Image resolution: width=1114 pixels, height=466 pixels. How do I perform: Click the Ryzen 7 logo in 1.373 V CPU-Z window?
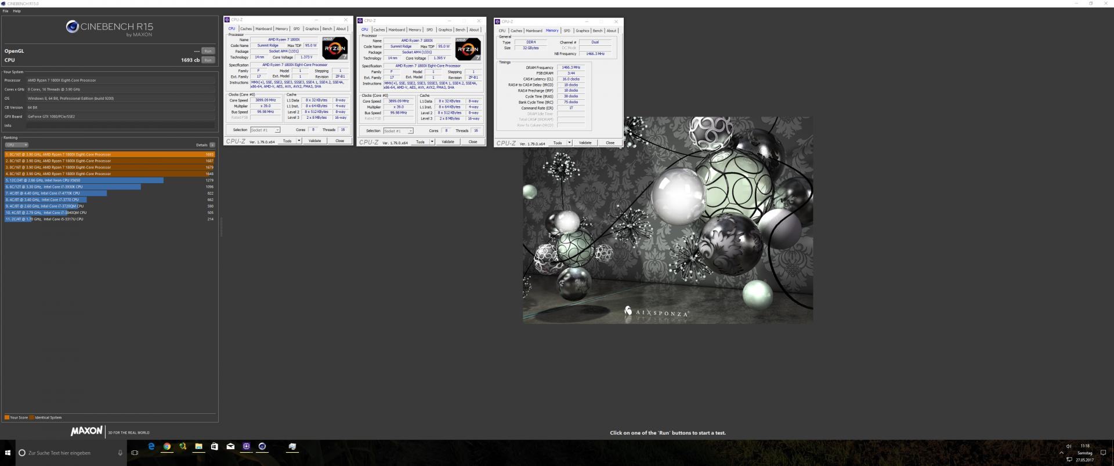(x=335, y=48)
